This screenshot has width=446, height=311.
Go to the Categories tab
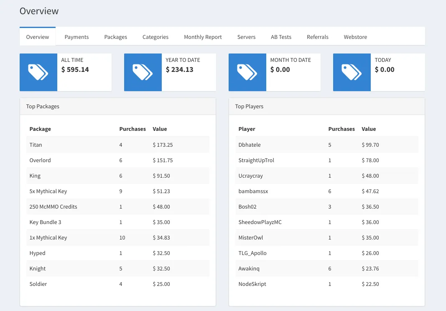click(x=155, y=37)
